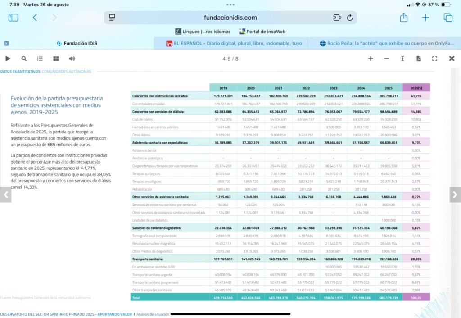Switch to the EL ESPAÑOL tab
Screen dimensions: 461x318
pos(234,44)
